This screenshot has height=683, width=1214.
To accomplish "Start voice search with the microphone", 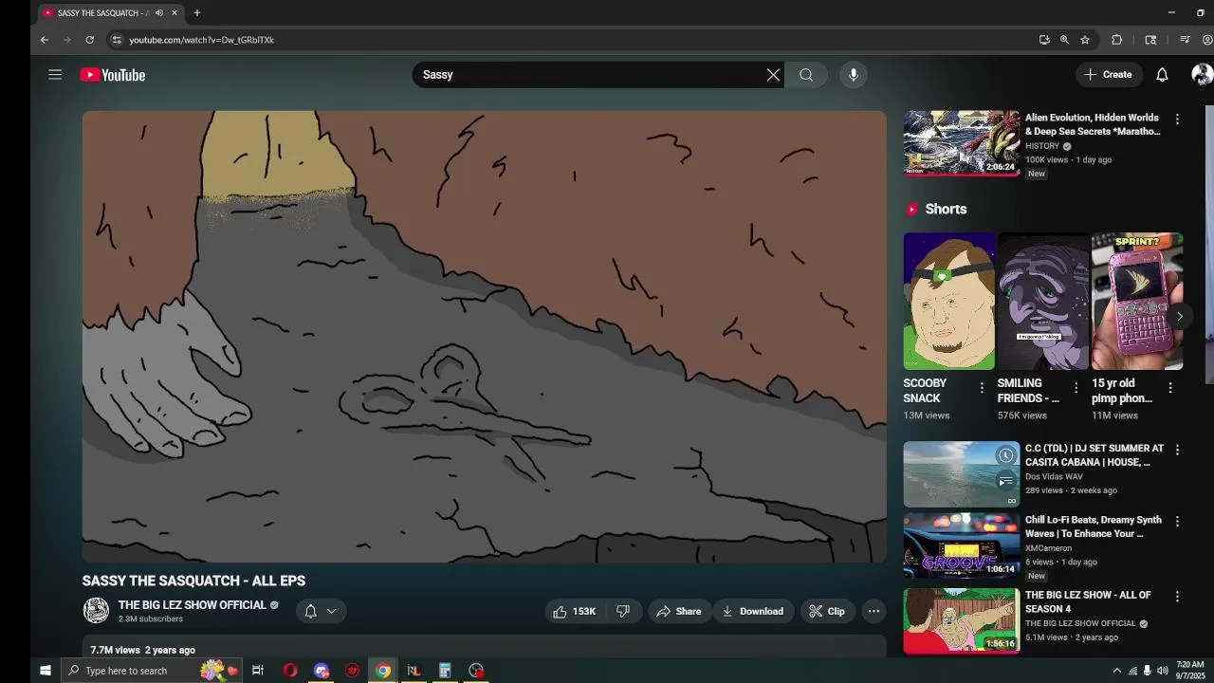I will [x=854, y=75].
